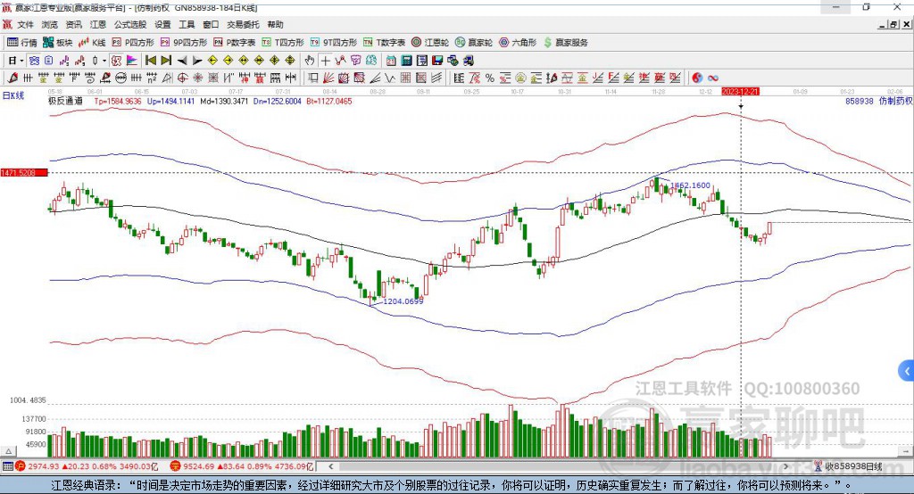Open the 文件 menu
This screenshot has height=494, width=914.
[x=25, y=24]
